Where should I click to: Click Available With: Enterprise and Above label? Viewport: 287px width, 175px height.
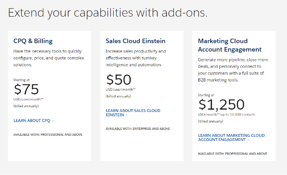[x=138, y=129]
